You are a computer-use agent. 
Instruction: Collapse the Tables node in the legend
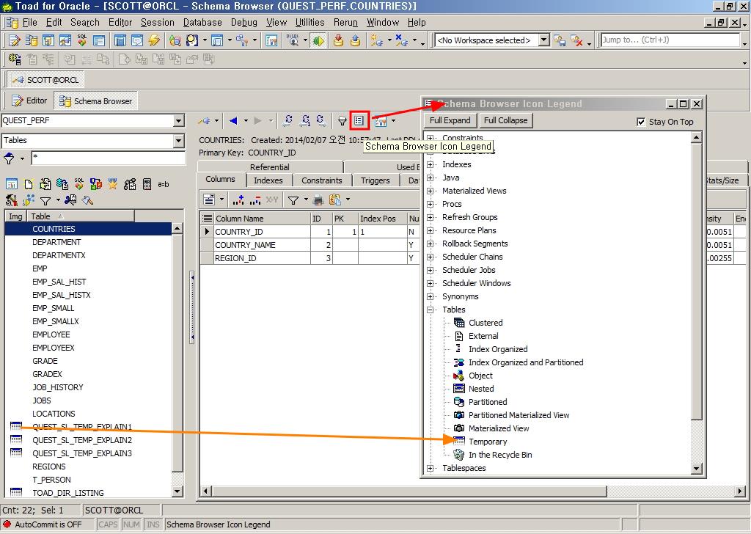tap(431, 310)
